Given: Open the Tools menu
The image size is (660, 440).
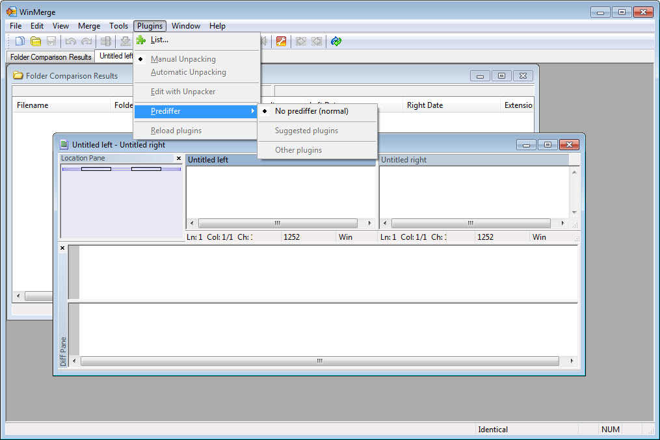Looking at the screenshot, I should click(x=118, y=25).
